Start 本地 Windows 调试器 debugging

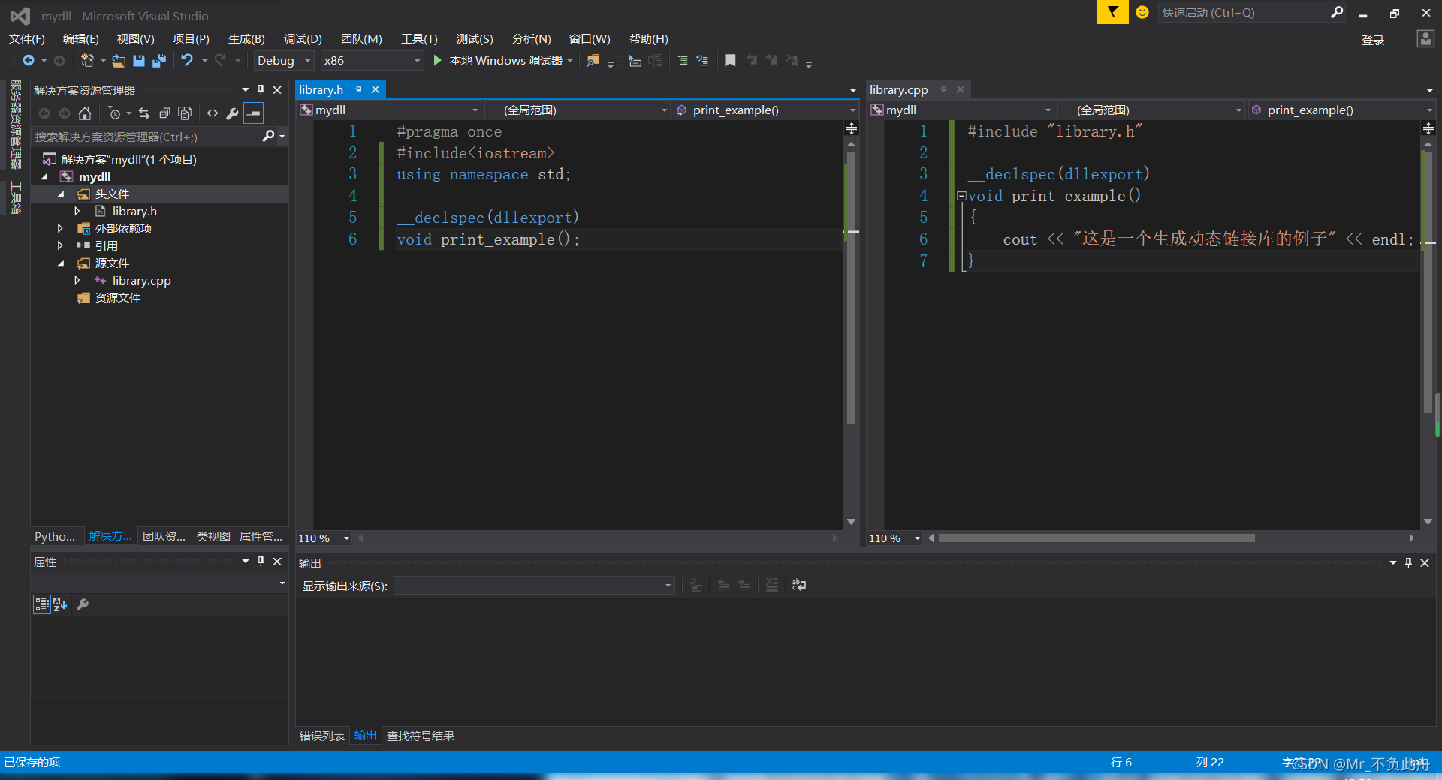[x=499, y=61]
